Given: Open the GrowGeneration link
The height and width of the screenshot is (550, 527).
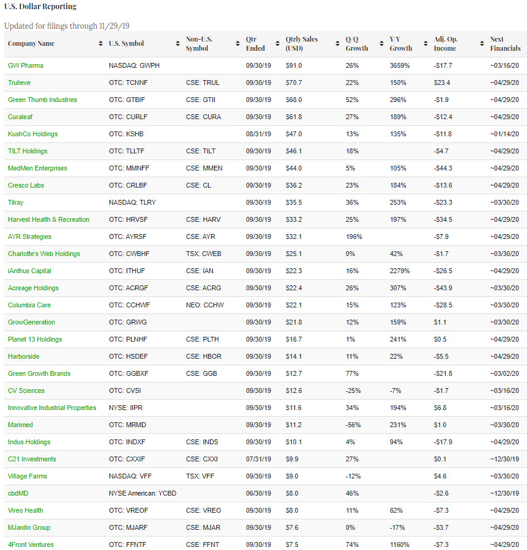Looking at the screenshot, I should tap(31, 322).
